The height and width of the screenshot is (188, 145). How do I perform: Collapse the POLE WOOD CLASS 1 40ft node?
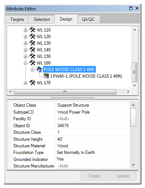tap(32, 70)
